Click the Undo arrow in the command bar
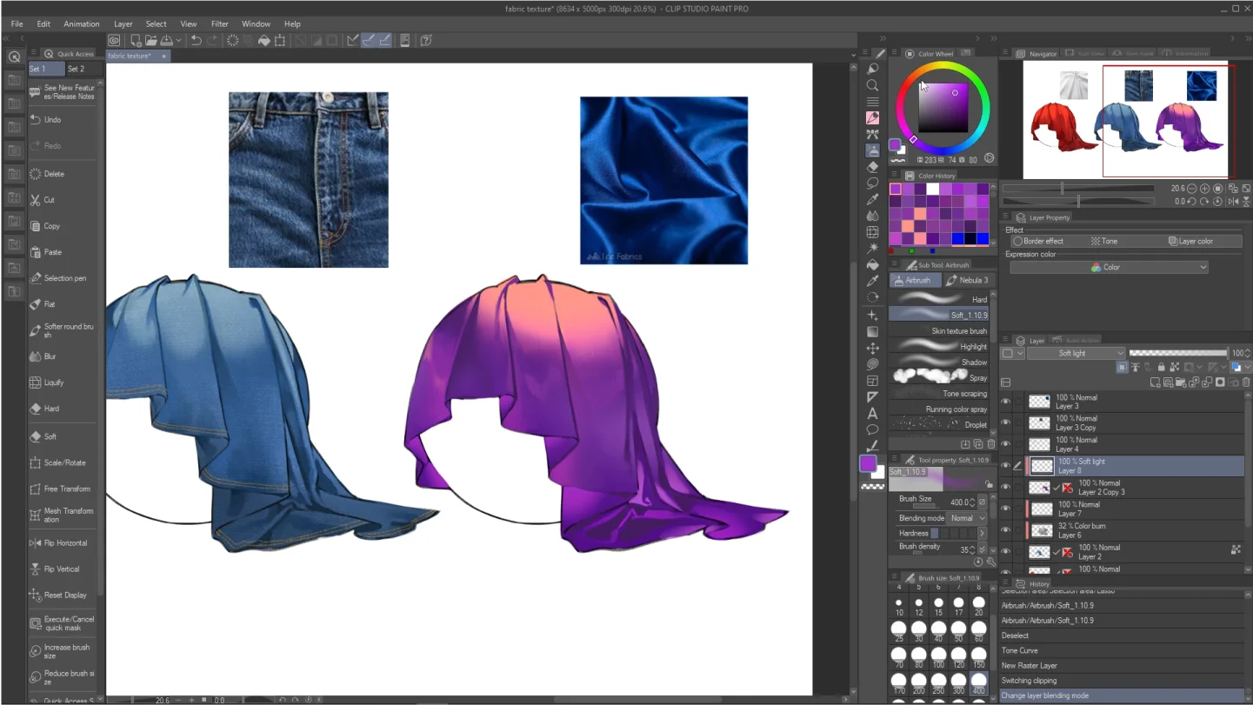This screenshot has height=705, width=1253. click(197, 40)
